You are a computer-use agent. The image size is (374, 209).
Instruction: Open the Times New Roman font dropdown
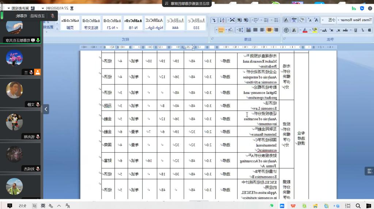tap(354, 20)
